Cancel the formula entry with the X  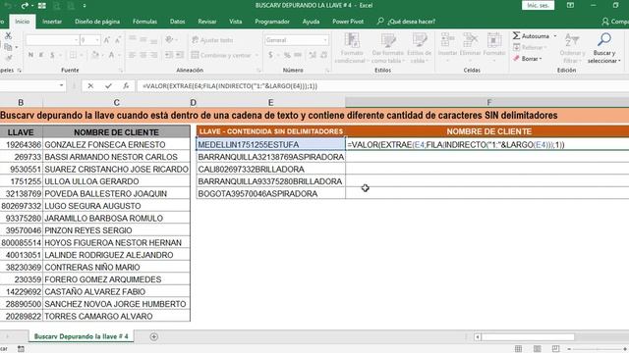pyautogui.click(x=90, y=86)
